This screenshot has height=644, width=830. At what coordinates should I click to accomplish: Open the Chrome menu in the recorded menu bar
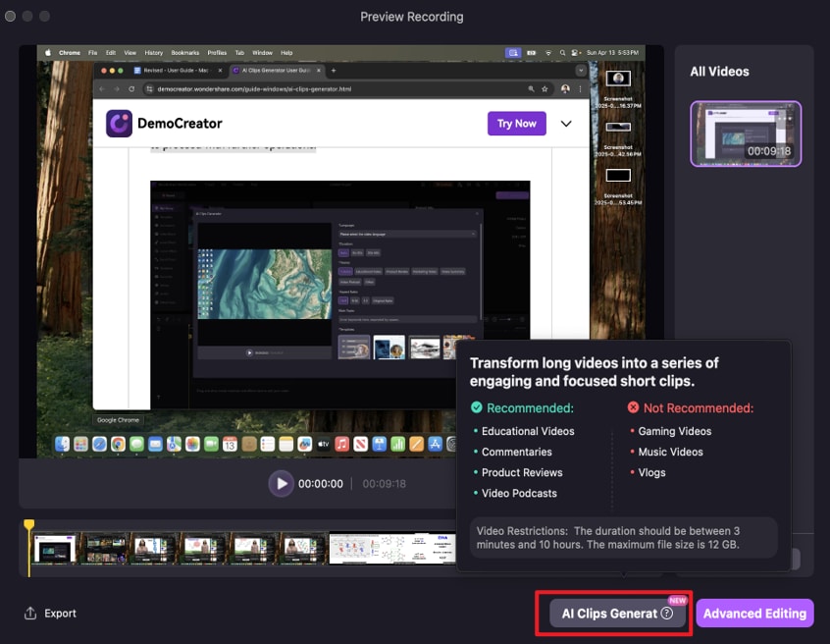(x=70, y=53)
